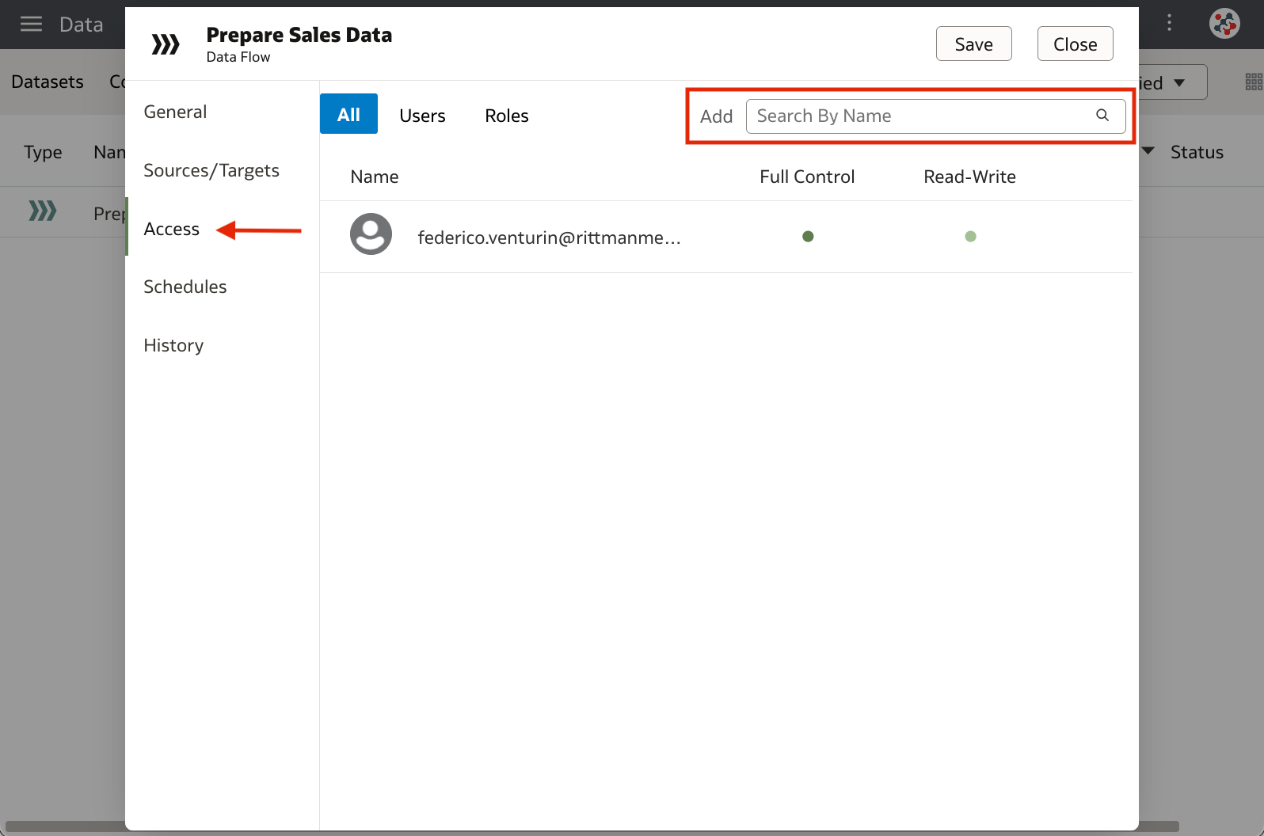Select the All filter tab

point(348,114)
